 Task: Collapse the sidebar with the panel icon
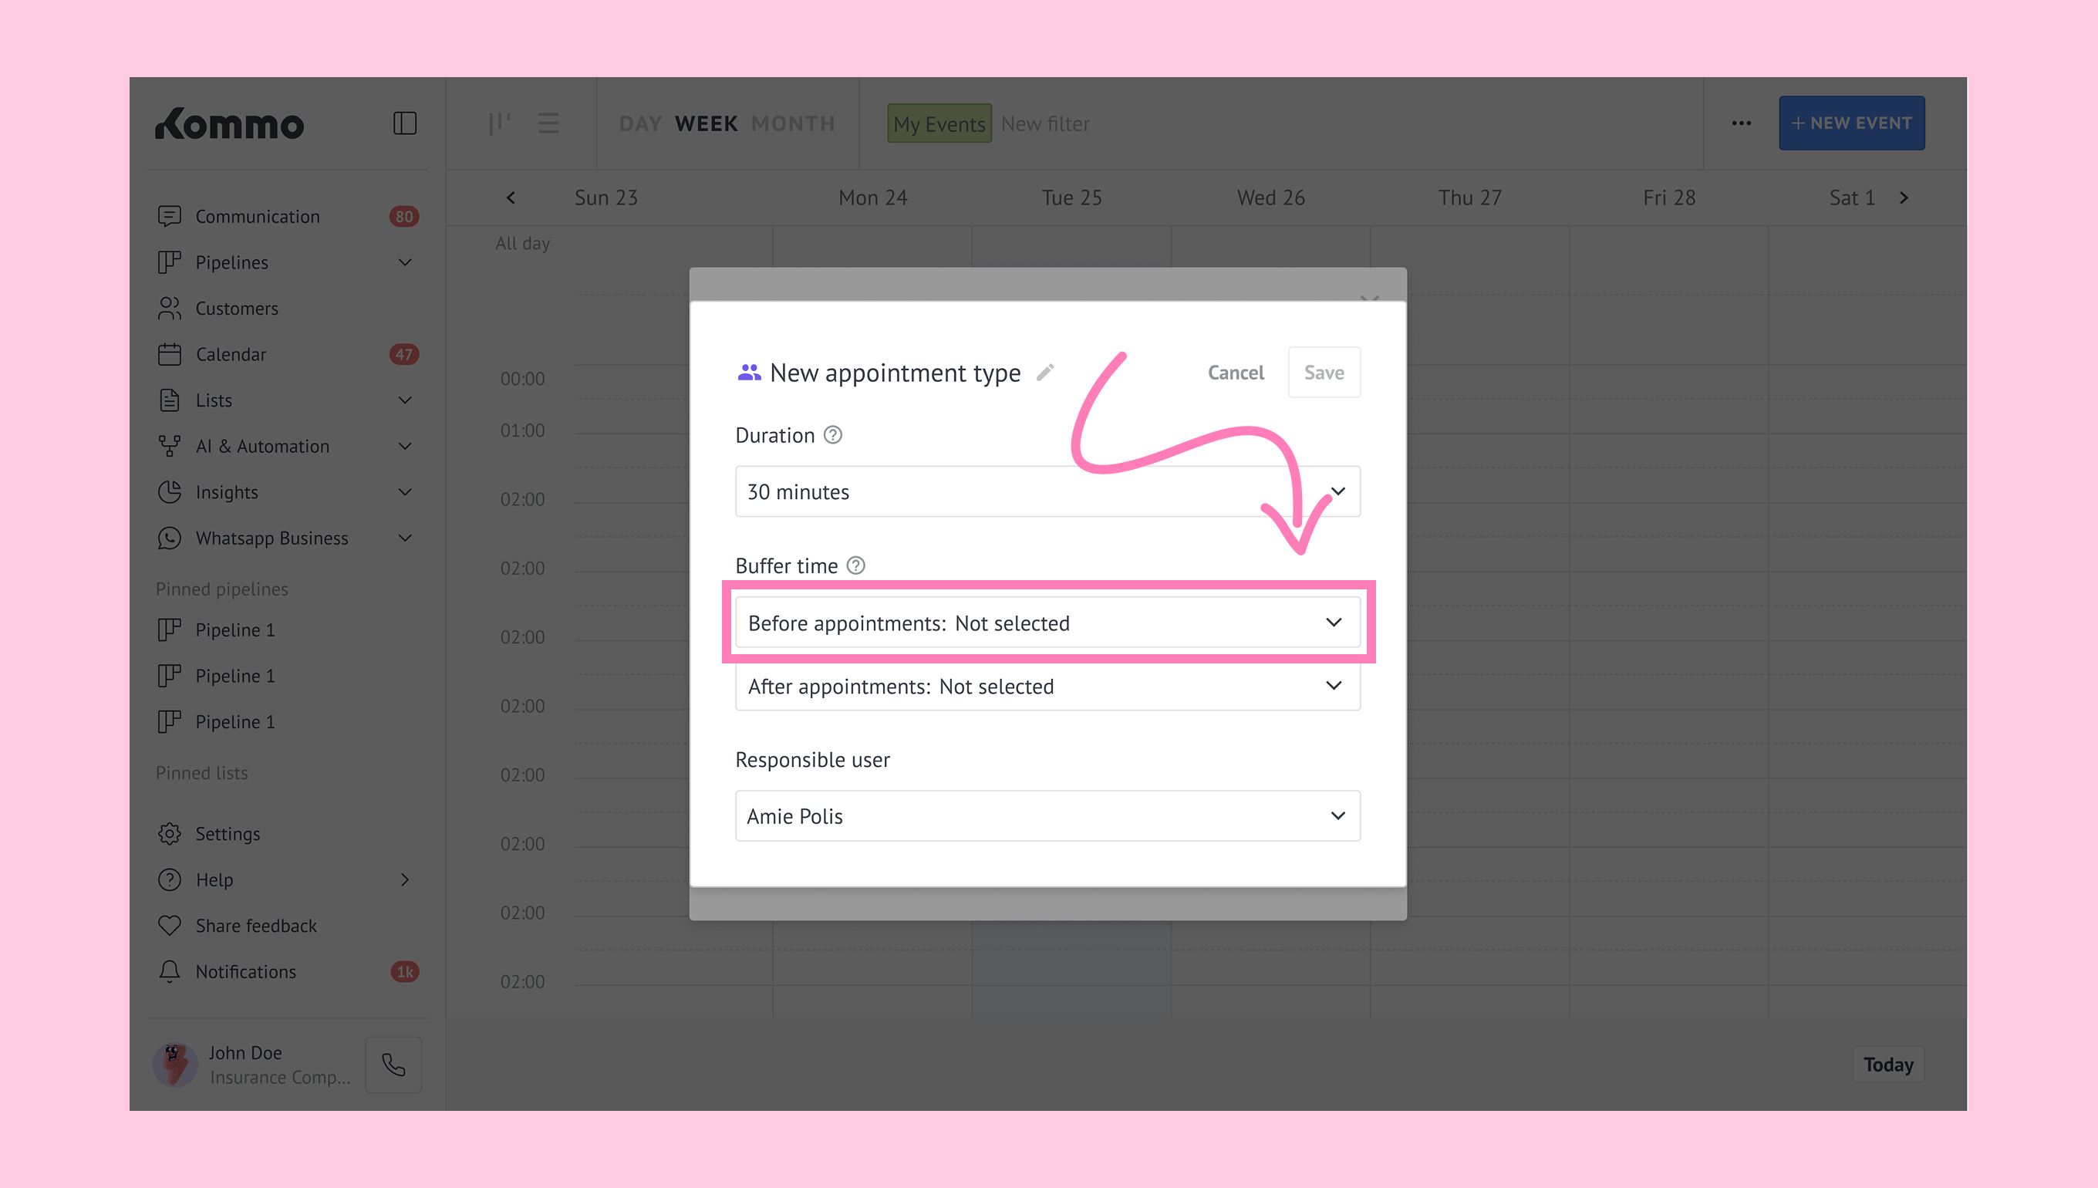tap(405, 123)
